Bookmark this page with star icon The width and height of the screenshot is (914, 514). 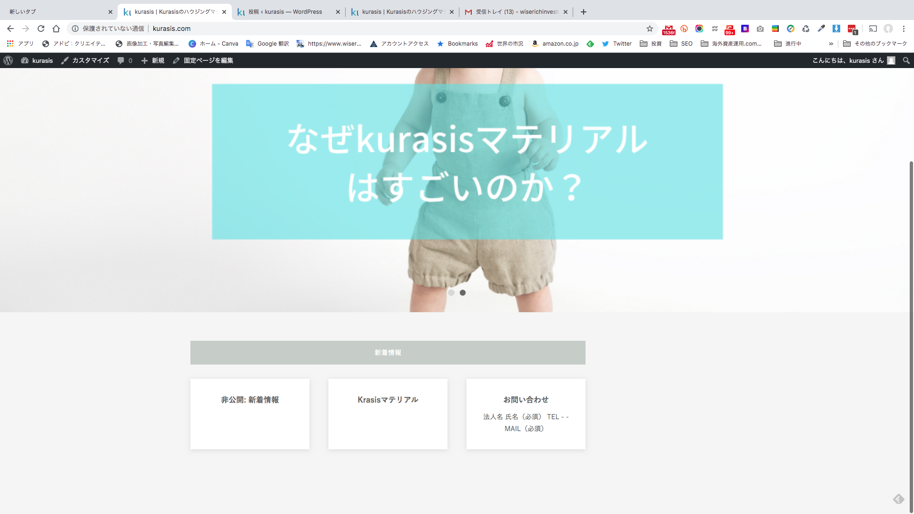coord(649,29)
